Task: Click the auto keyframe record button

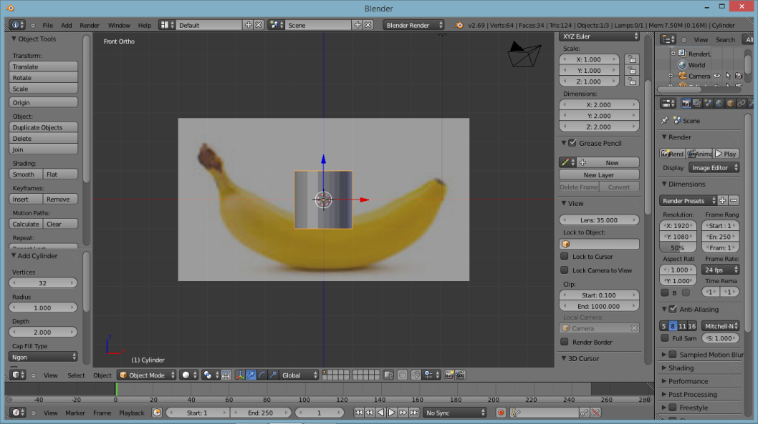Action: point(501,413)
